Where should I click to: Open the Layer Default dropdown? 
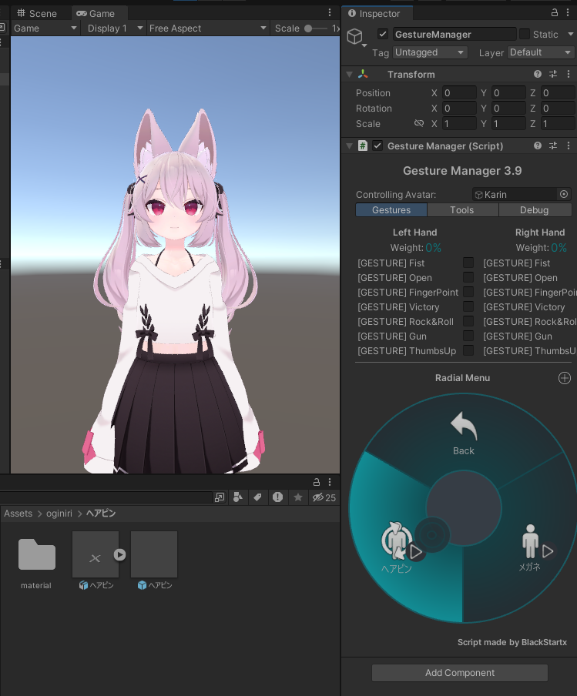(x=540, y=52)
